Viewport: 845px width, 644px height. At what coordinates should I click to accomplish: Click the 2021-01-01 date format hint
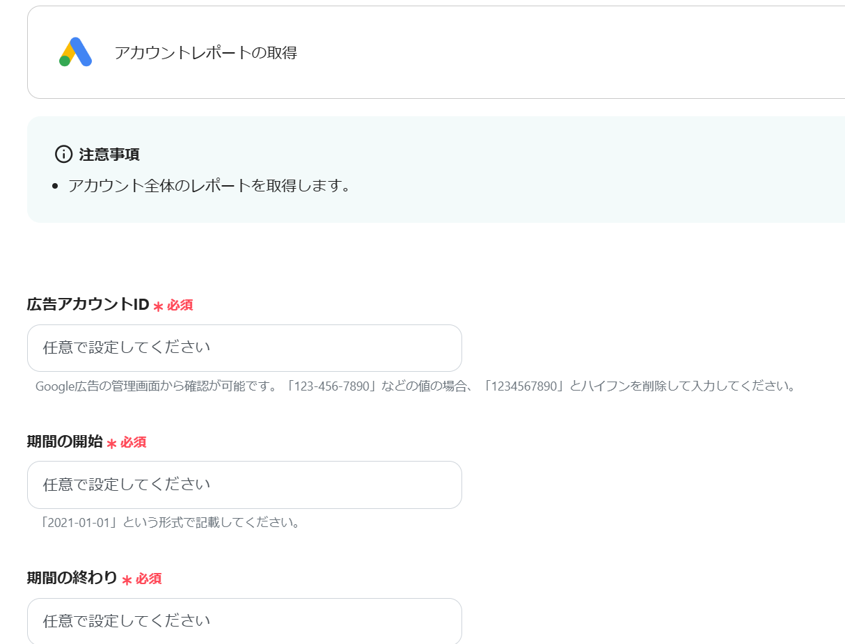171,522
